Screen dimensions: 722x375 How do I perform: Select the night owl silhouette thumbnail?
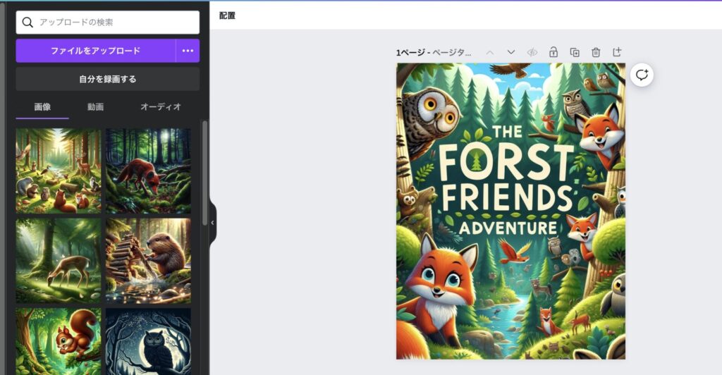coord(148,341)
